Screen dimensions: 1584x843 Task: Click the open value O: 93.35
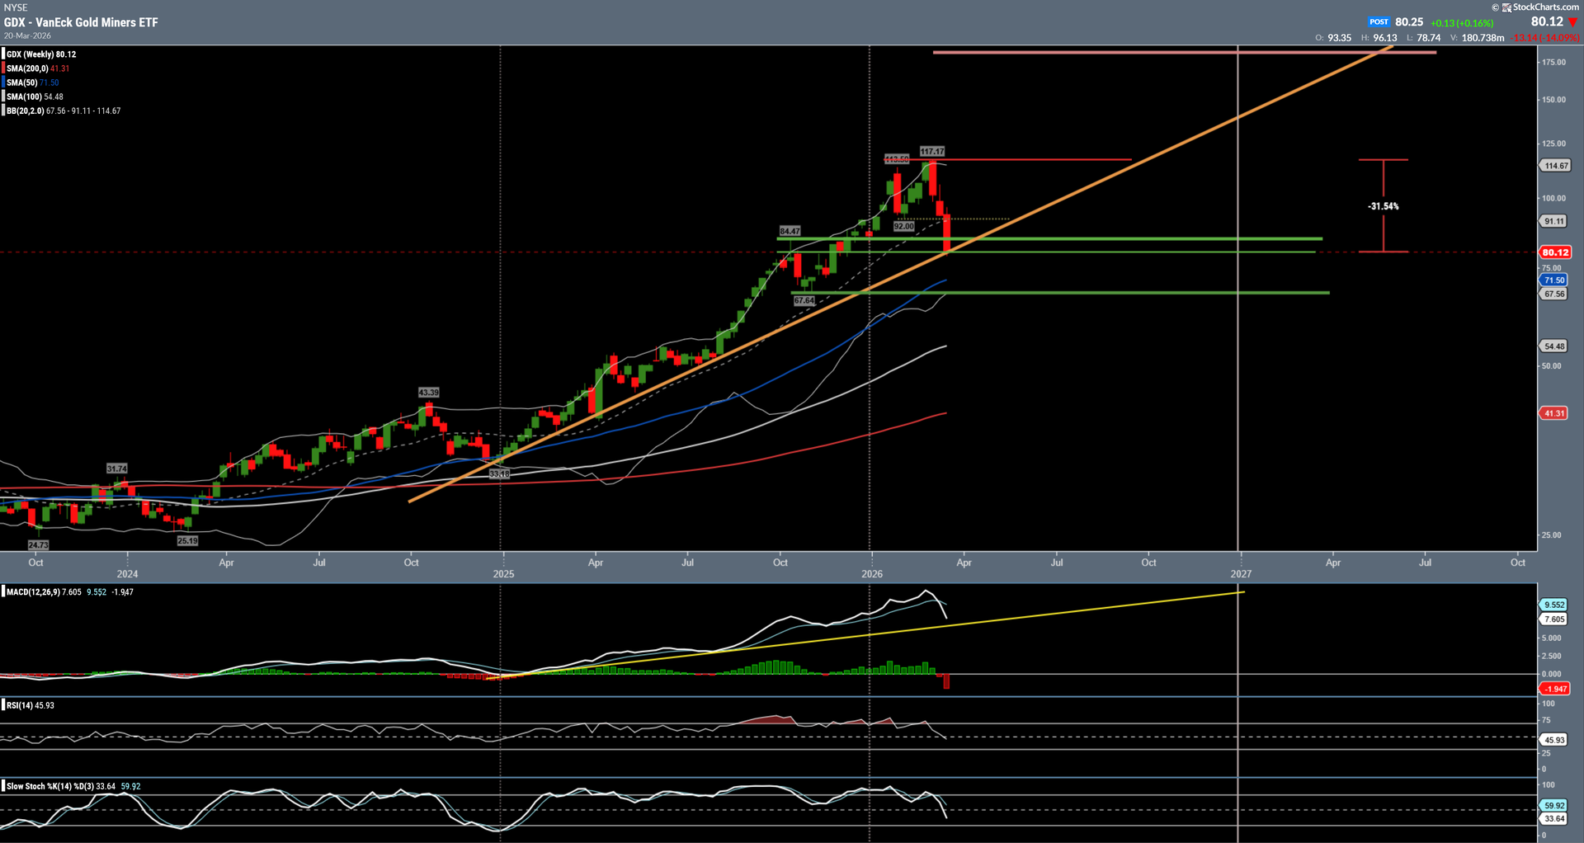click(x=1333, y=38)
